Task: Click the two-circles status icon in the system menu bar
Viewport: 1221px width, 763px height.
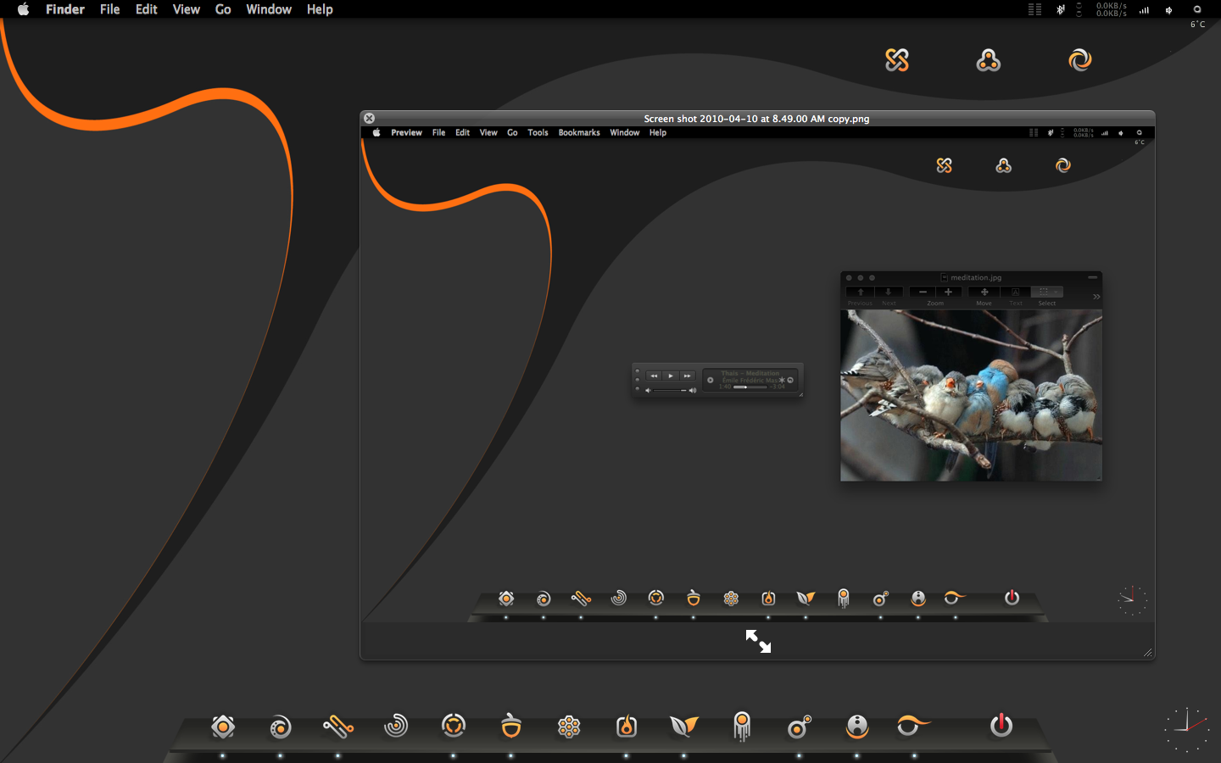Action: 1079,9
